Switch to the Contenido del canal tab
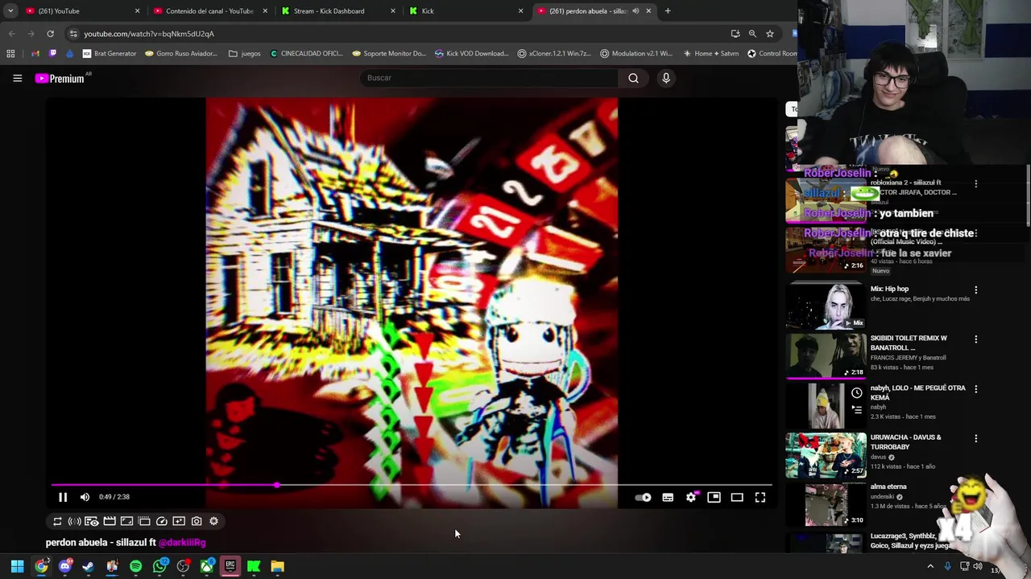The image size is (1031, 579). 208,11
